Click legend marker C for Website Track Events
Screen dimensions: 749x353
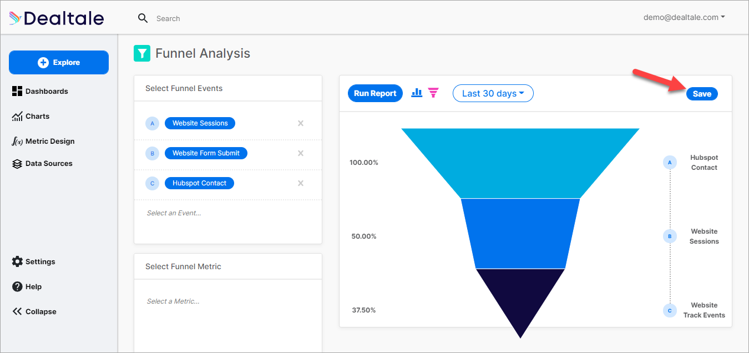[x=670, y=310]
